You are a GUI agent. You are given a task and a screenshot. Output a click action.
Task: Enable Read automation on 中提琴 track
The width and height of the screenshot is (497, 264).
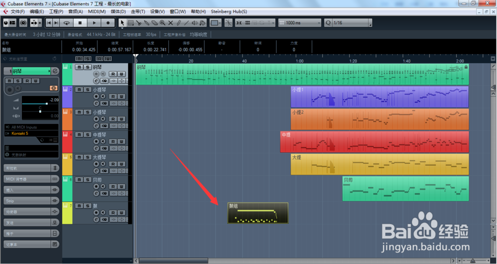(113, 141)
